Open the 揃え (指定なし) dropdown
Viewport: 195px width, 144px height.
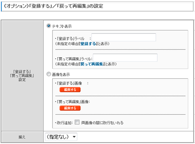[x=61, y=137]
